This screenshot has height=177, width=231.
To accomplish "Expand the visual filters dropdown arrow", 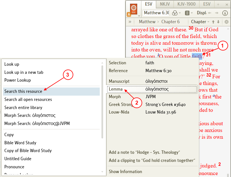I will [180, 13].
